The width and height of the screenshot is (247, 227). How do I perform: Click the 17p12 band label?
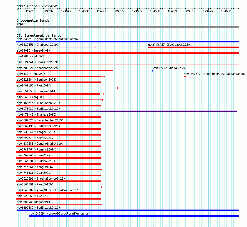[21, 24]
